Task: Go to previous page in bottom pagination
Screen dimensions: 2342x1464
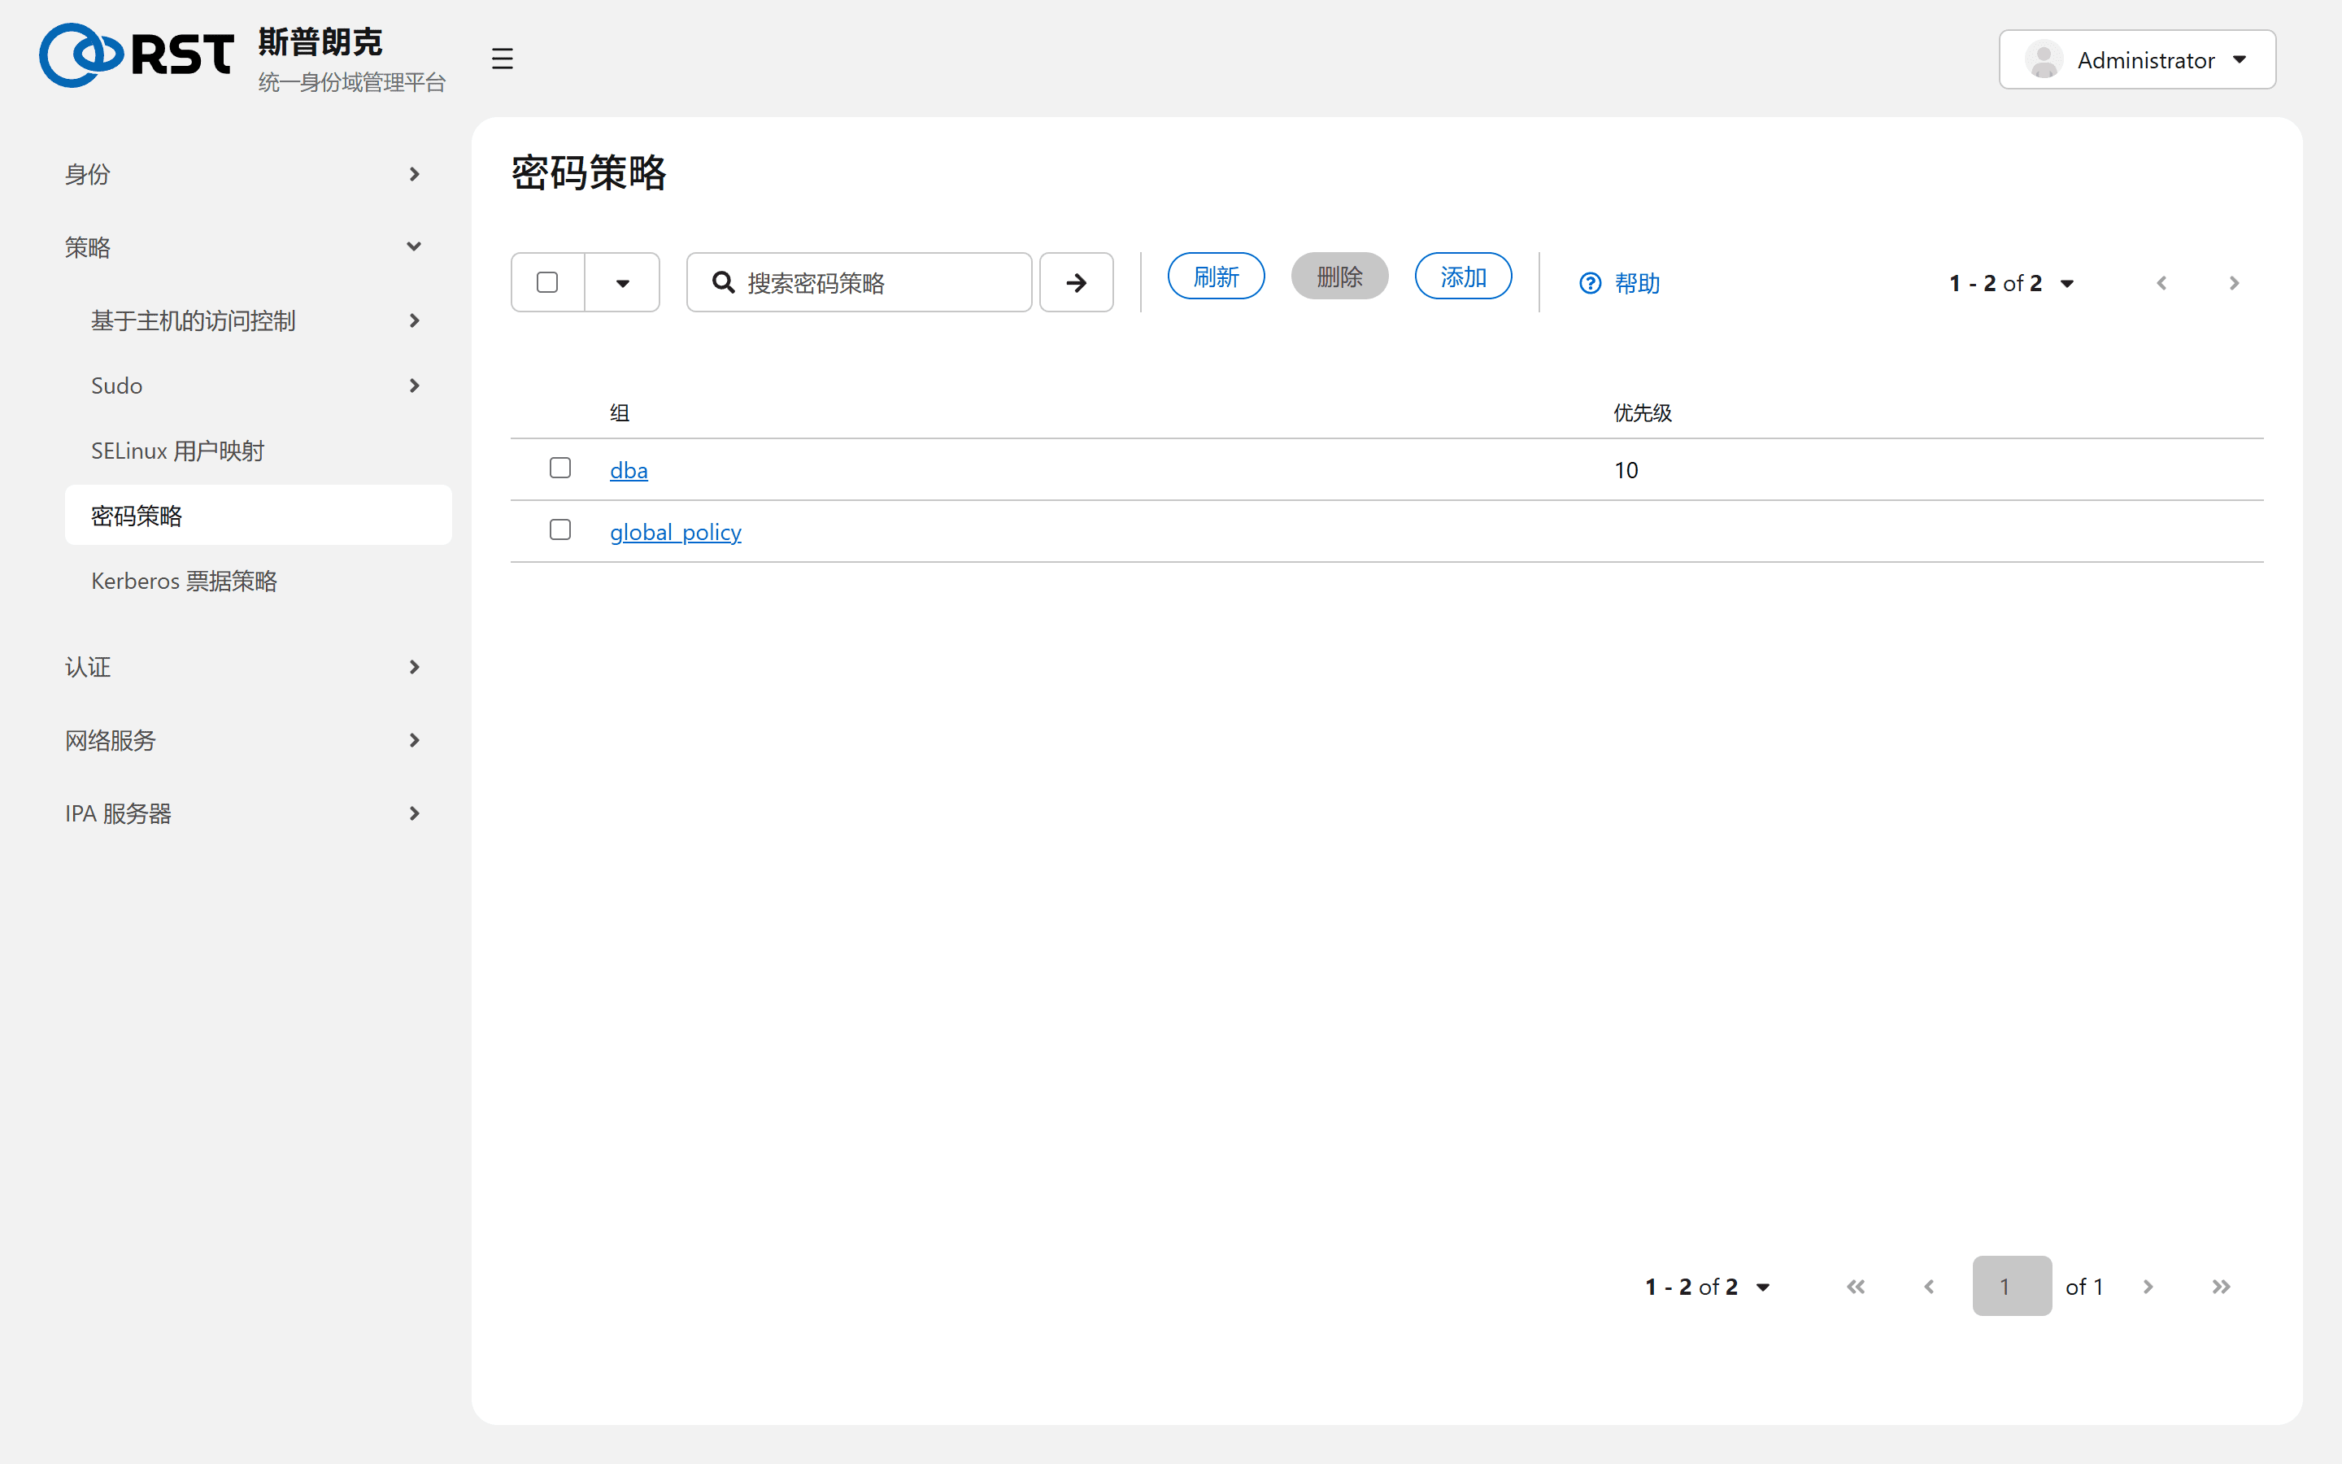Action: [1929, 1287]
